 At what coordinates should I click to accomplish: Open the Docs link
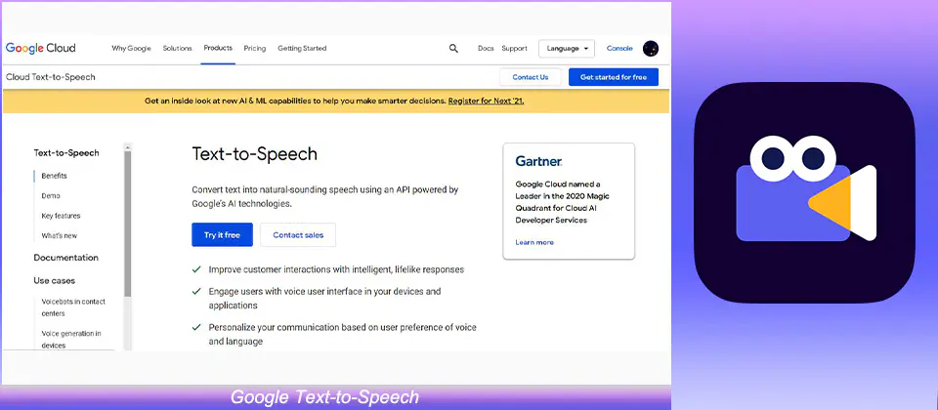point(486,49)
